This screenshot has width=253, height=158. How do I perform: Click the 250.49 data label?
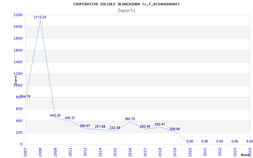click(145, 127)
